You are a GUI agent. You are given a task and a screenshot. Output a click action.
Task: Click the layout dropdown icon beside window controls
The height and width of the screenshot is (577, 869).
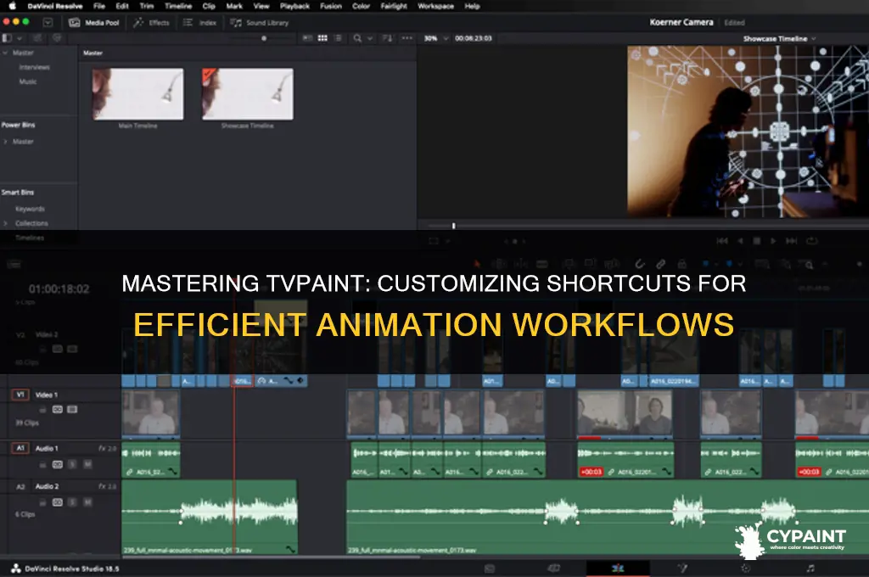click(48, 23)
